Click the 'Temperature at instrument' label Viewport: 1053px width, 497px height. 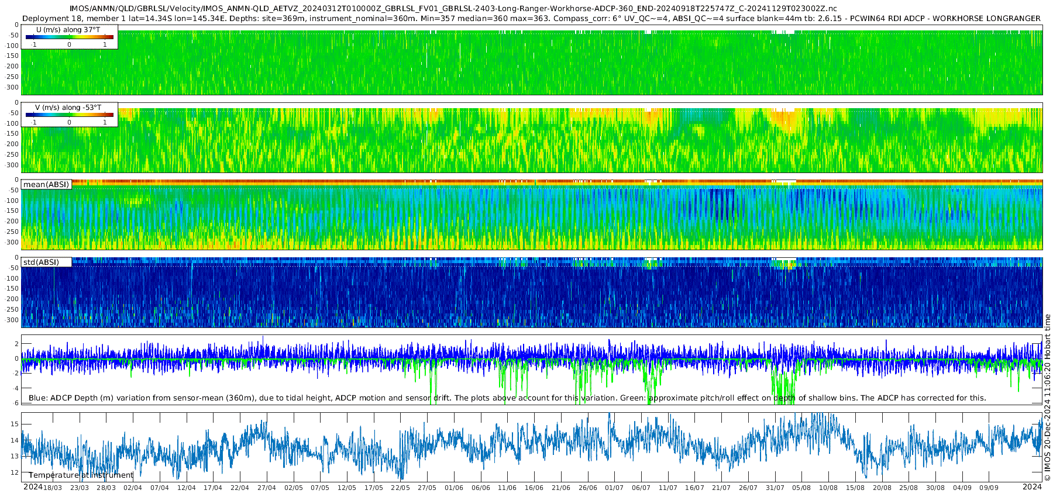click(x=81, y=475)
